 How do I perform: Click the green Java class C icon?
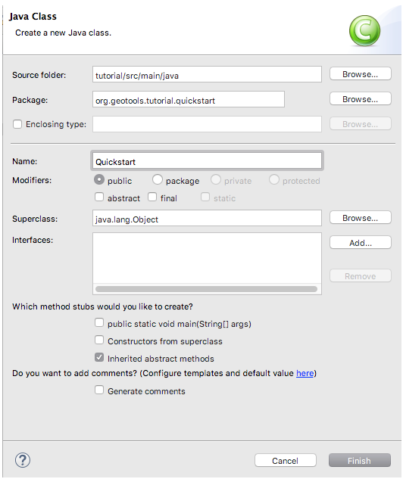click(365, 30)
